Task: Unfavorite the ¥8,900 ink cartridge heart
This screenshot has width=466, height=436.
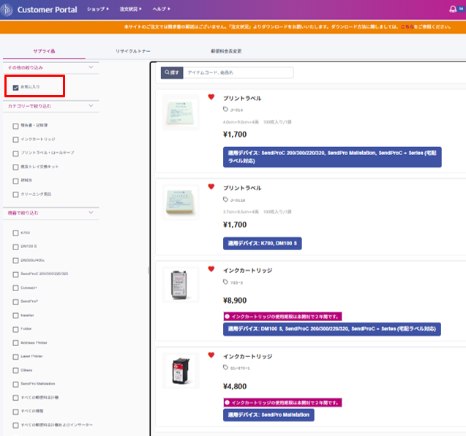Action: (211, 269)
